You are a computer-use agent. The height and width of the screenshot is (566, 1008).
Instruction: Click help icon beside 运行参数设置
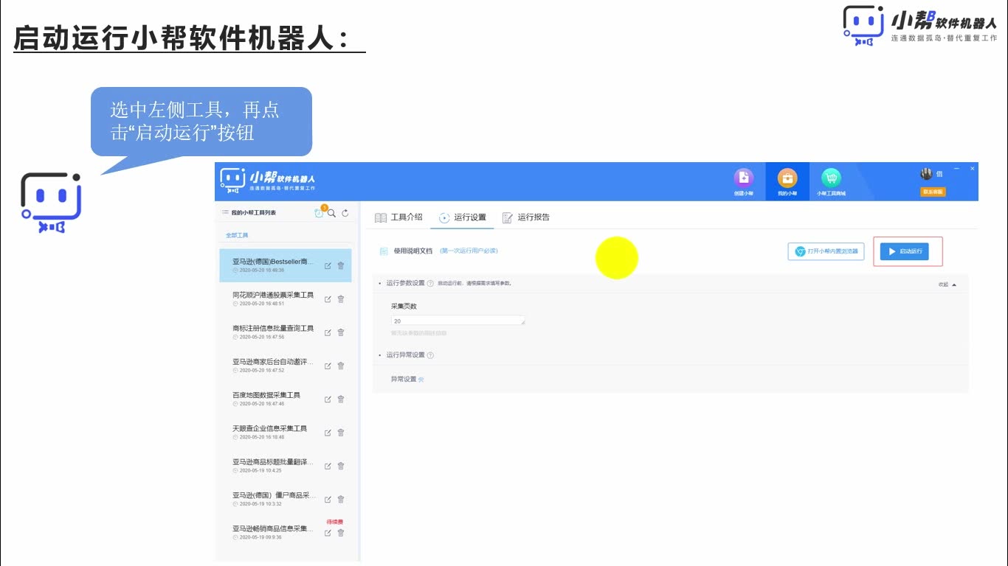(430, 283)
